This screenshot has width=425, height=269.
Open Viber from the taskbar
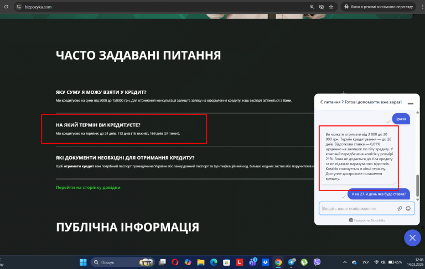[x=317, y=262]
